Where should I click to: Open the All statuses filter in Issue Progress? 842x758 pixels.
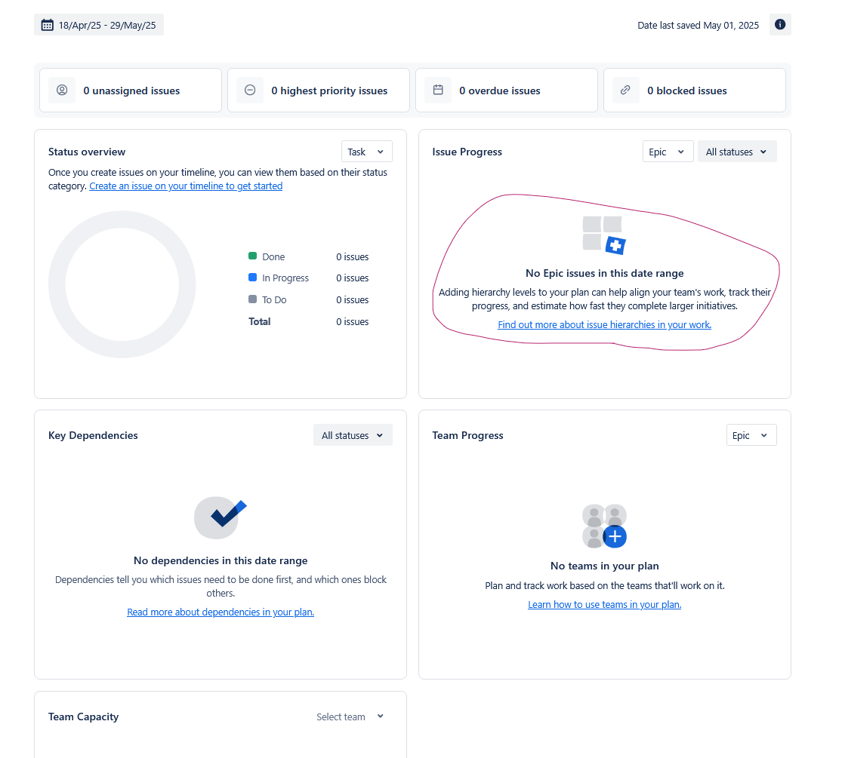click(x=737, y=151)
